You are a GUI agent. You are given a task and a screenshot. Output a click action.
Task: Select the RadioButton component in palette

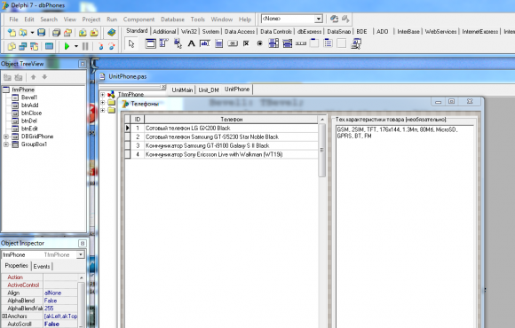click(260, 43)
